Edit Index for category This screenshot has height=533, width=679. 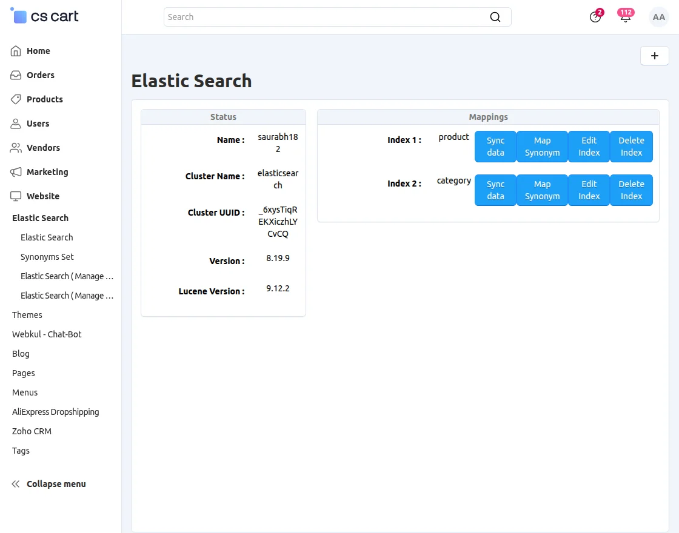589,190
